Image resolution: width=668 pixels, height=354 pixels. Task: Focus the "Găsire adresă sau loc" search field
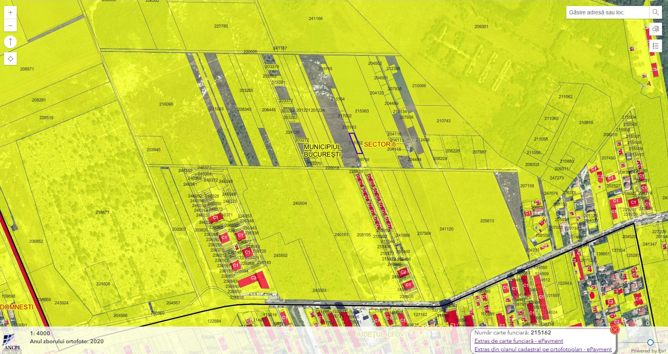[x=607, y=12]
